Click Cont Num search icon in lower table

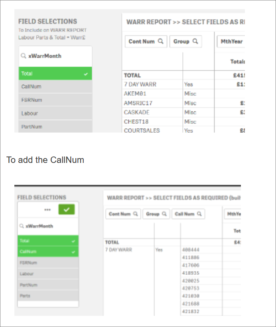136,214
